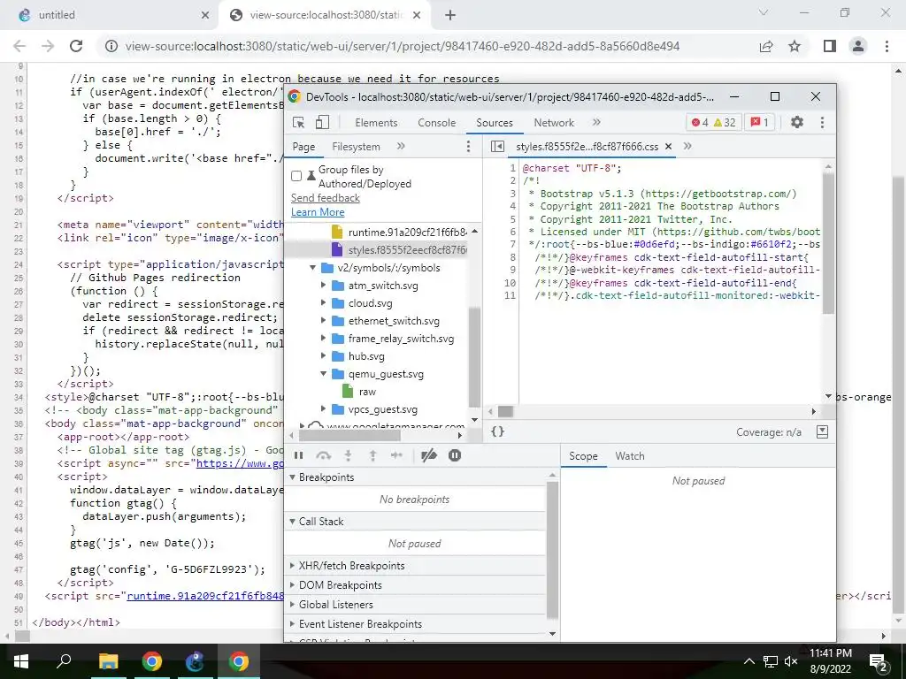View site information icon in address bar
This screenshot has height=679, width=906.
coord(112,46)
